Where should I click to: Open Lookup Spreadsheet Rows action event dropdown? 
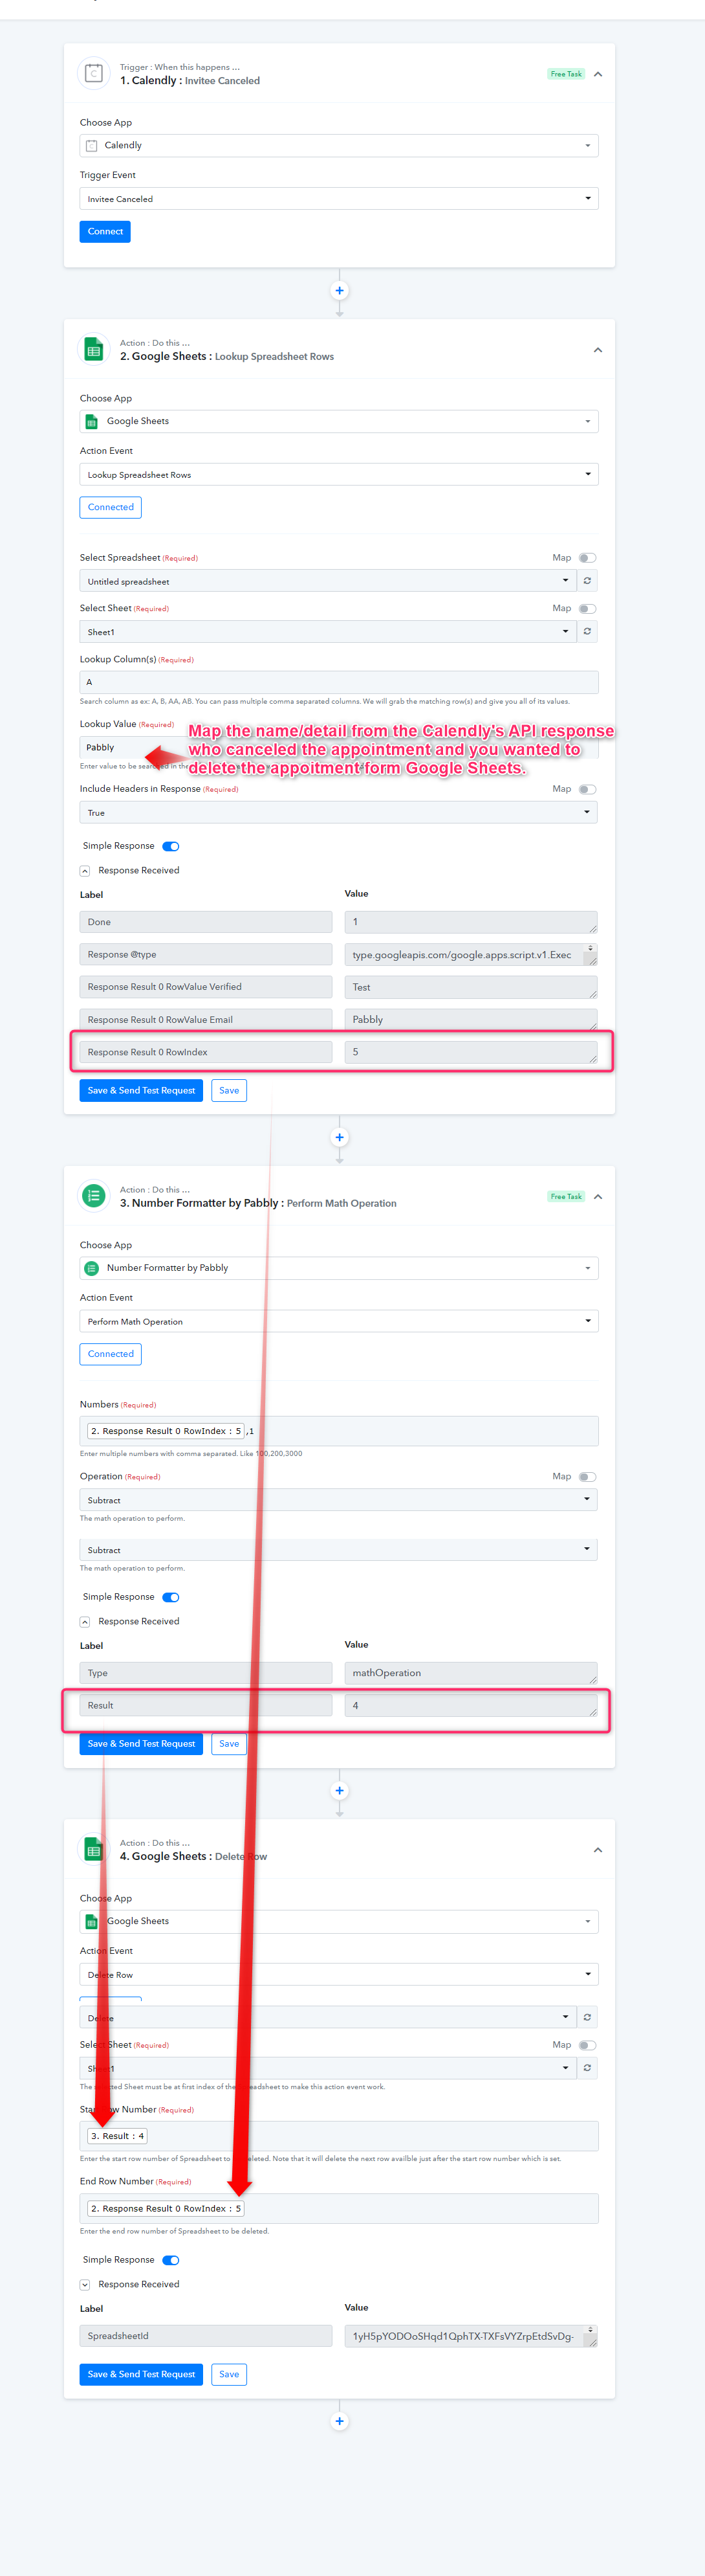[x=340, y=474]
